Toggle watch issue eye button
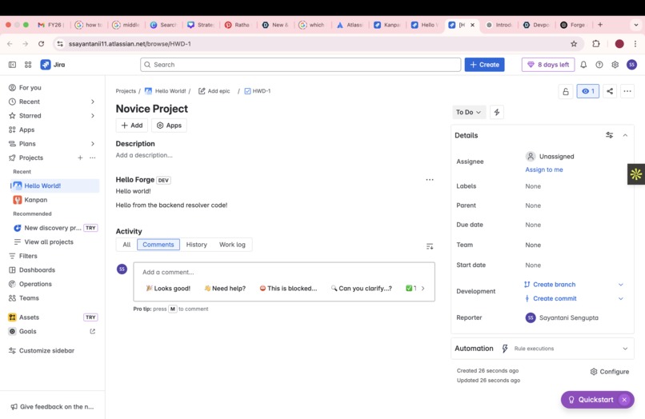The height and width of the screenshot is (419, 645). tap(588, 91)
